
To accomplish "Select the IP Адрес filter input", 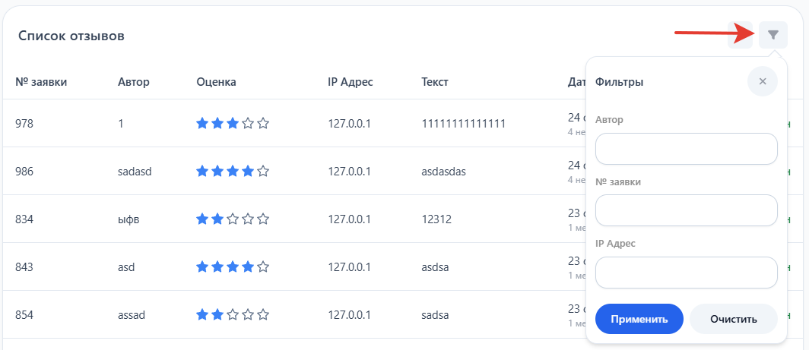I will [x=686, y=273].
